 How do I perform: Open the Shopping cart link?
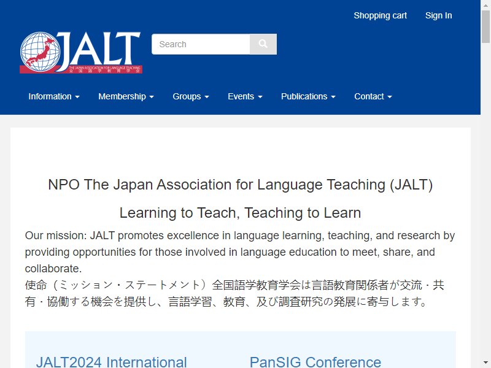380,15
